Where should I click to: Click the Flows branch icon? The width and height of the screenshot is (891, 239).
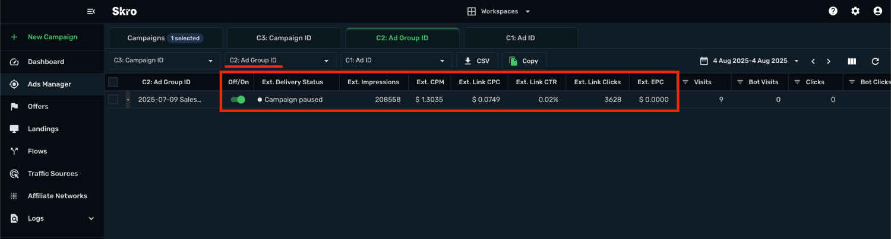coord(14,151)
